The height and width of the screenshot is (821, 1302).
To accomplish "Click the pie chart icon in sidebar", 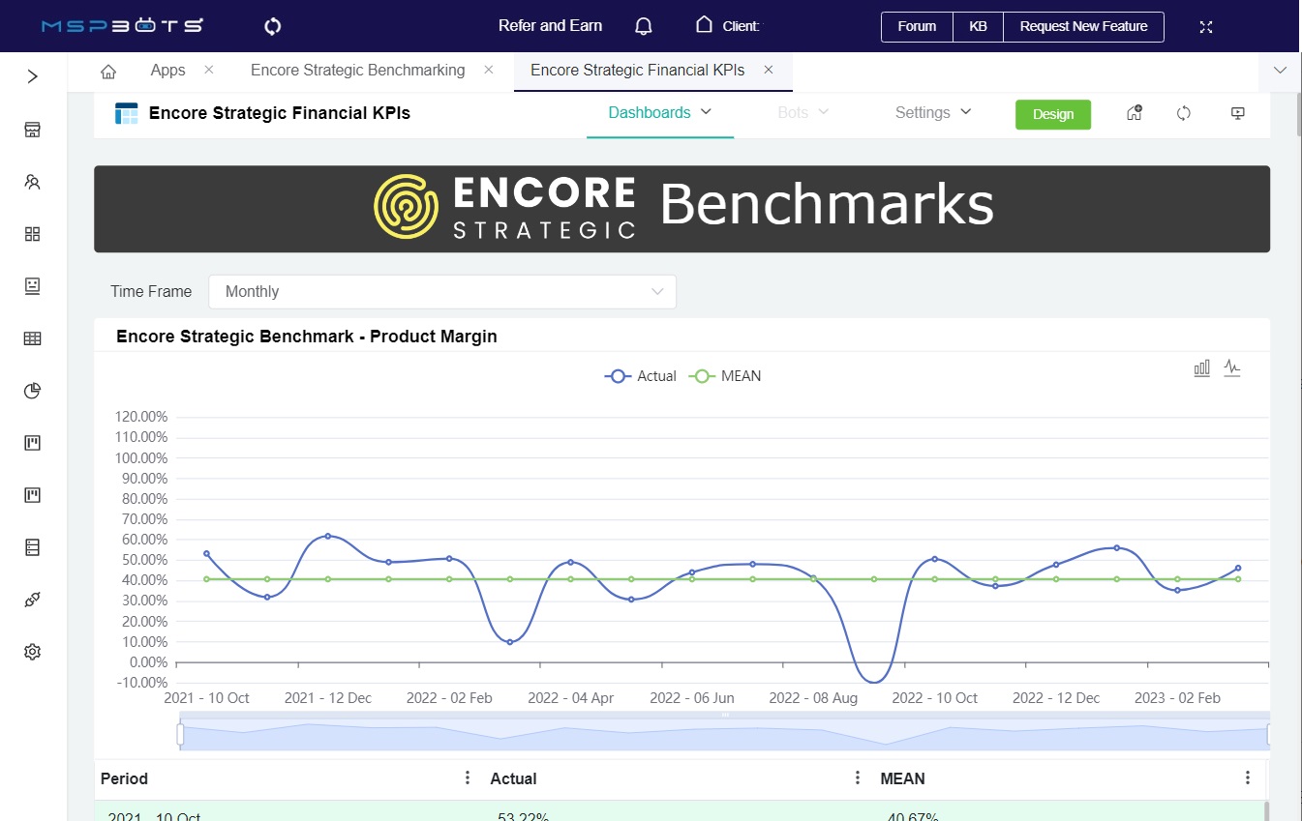I will (31, 391).
